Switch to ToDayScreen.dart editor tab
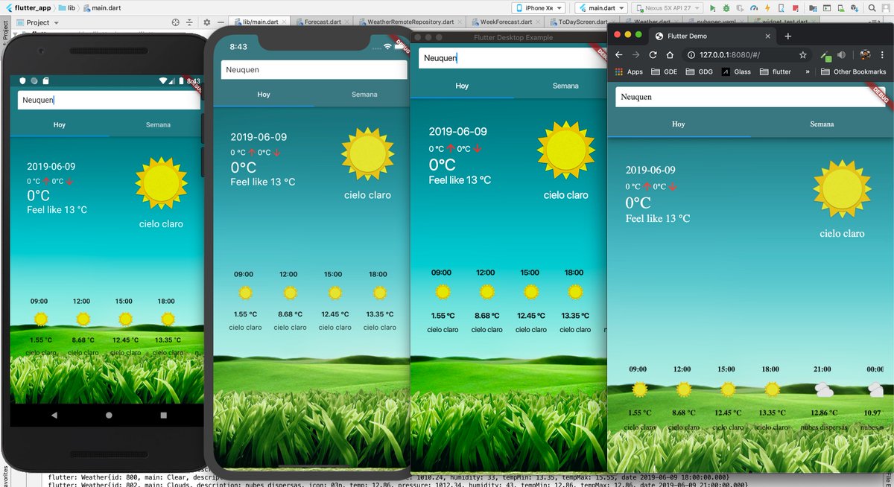The image size is (894, 487). [x=580, y=22]
